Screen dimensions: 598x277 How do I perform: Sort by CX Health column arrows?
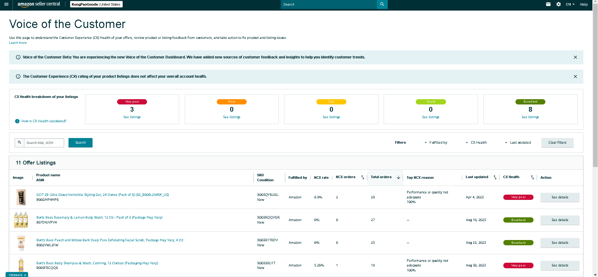click(532, 177)
